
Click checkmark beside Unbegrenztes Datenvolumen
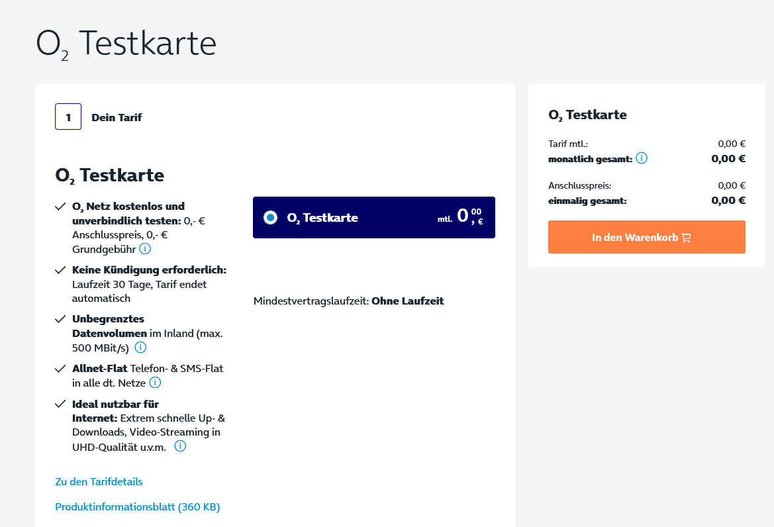pos(60,319)
